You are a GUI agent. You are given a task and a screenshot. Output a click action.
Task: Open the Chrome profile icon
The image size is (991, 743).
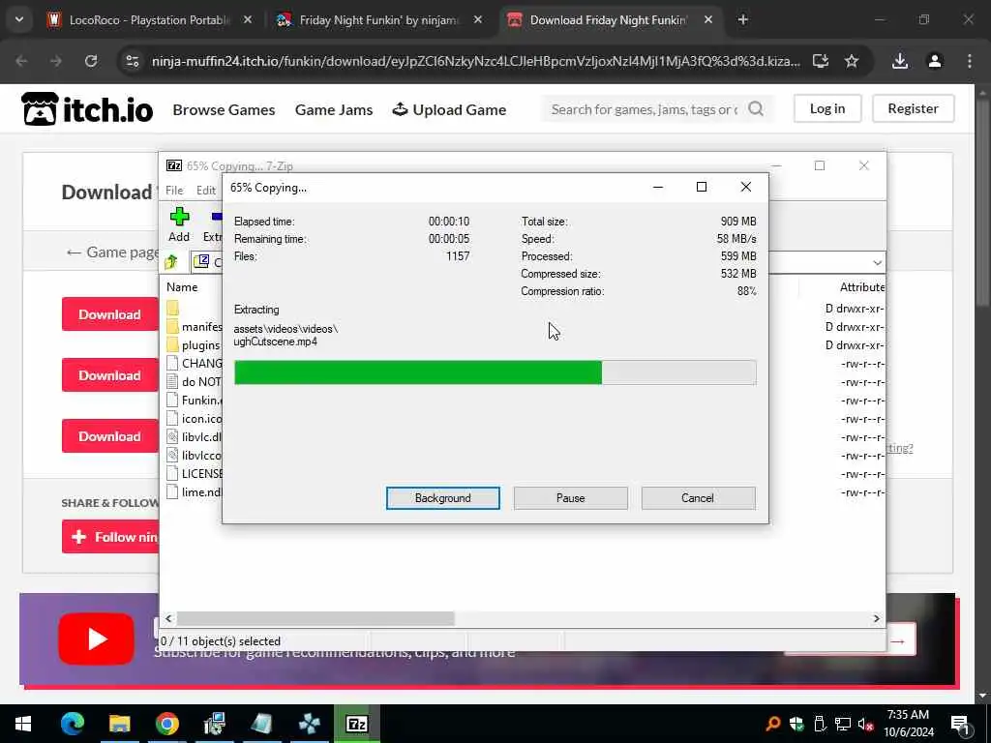935,61
